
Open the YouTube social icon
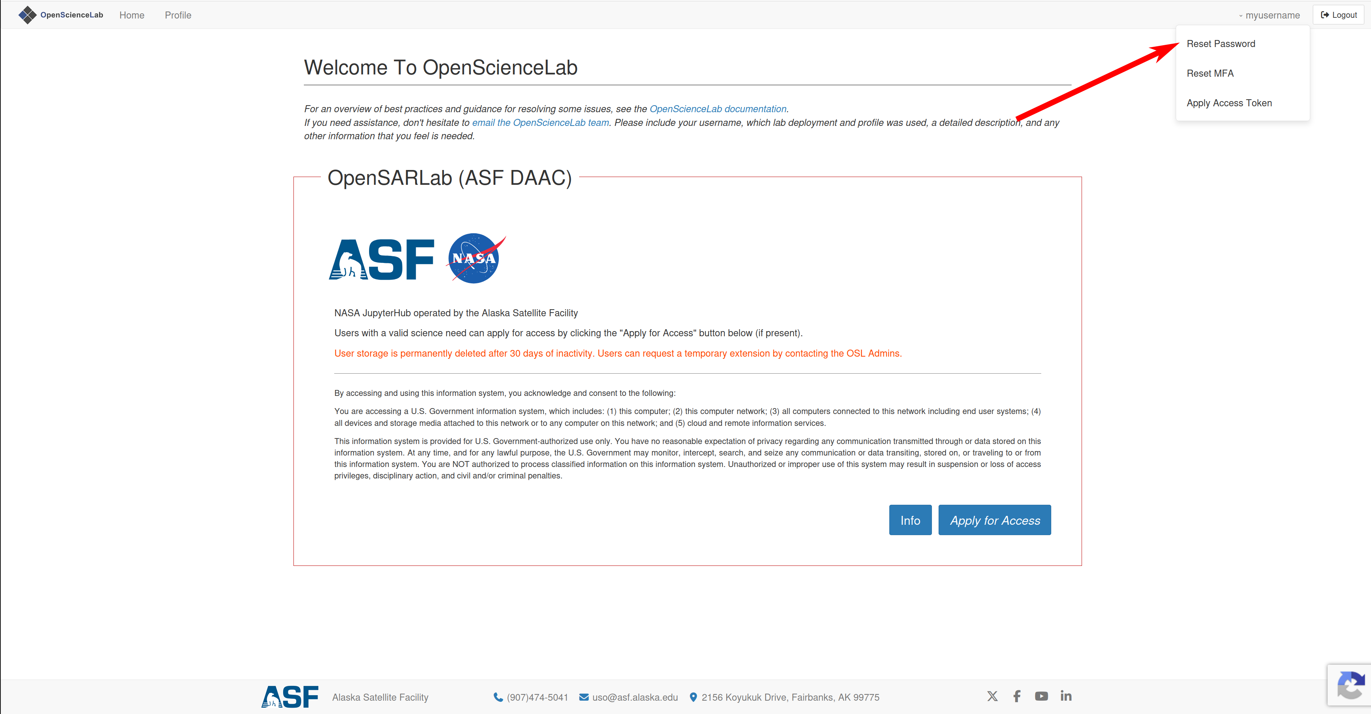tap(1041, 696)
